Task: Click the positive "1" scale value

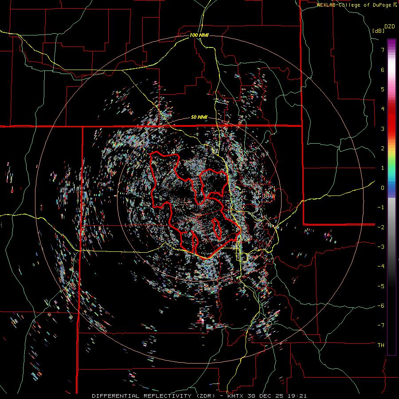Action: (x=383, y=168)
